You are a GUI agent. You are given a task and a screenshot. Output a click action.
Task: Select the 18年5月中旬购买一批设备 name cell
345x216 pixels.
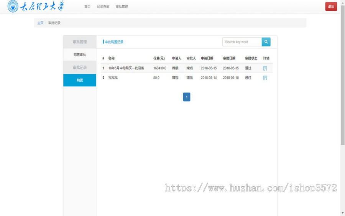pos(126,68)
